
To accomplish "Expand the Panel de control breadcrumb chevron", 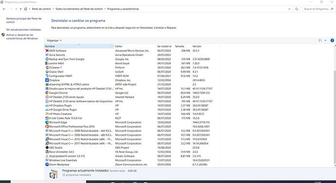I will [x=53, y=9].
